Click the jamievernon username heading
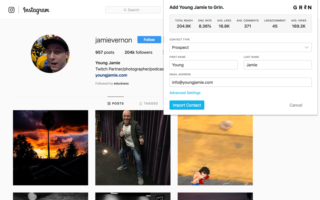Screen dimensions: 320x200 113,40
